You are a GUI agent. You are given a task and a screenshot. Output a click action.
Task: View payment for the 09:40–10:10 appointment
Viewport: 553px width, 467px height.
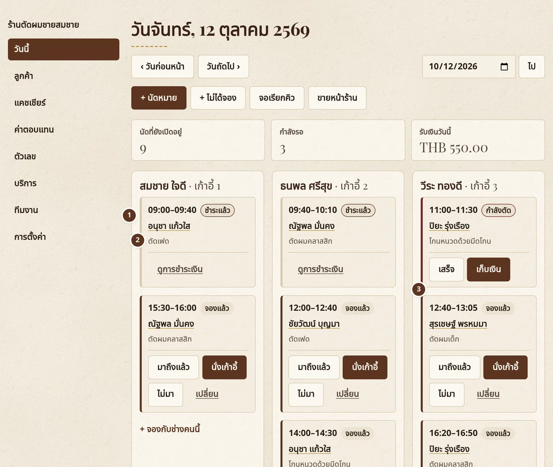pyautogui.click(x=321, y=269)
